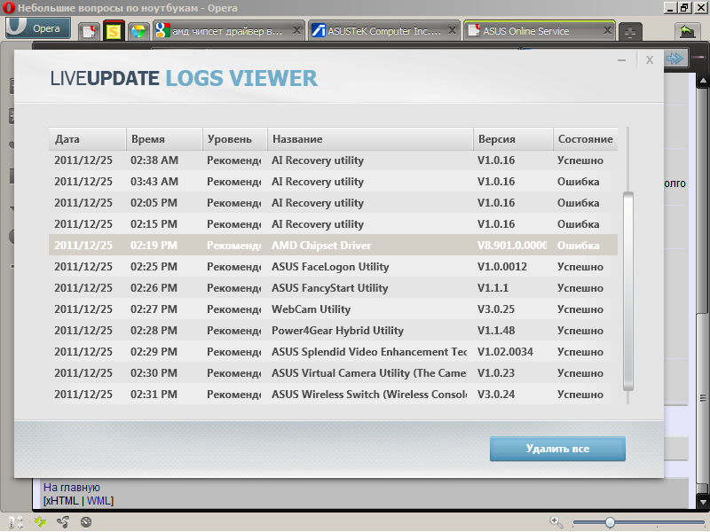Screen dimensions: 710x532
Task: Click the Opera Turbo gauge icon
Action: [86, 522]
